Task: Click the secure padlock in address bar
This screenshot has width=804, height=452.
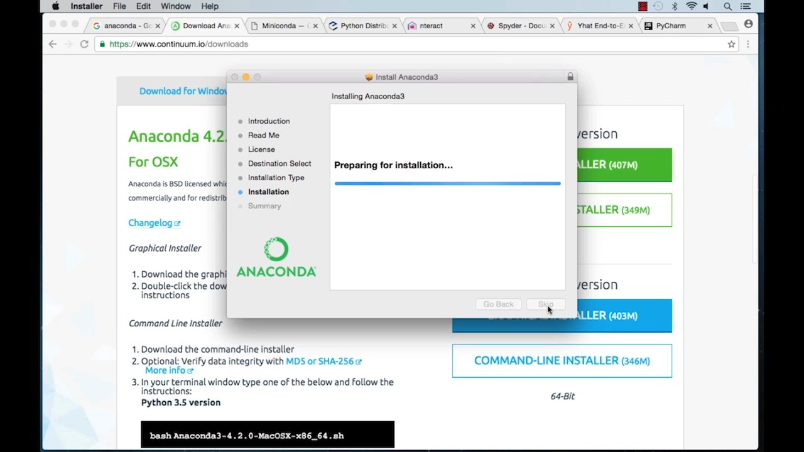Action: 102,44
